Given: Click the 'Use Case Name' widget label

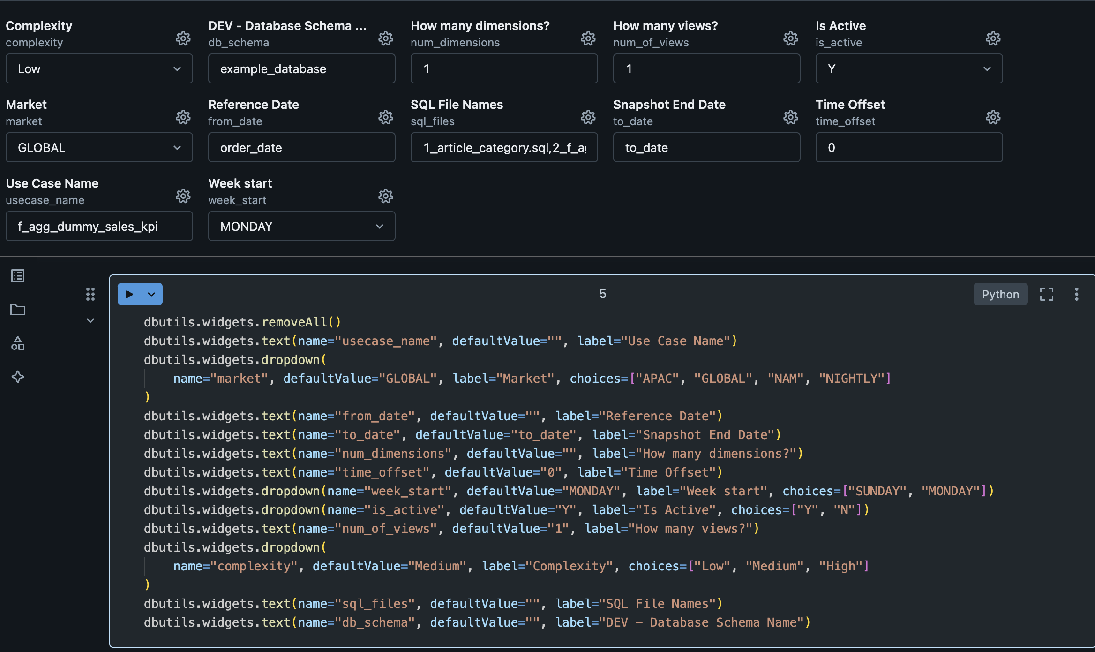Looking at the screenshot, I should coord(52,183).
